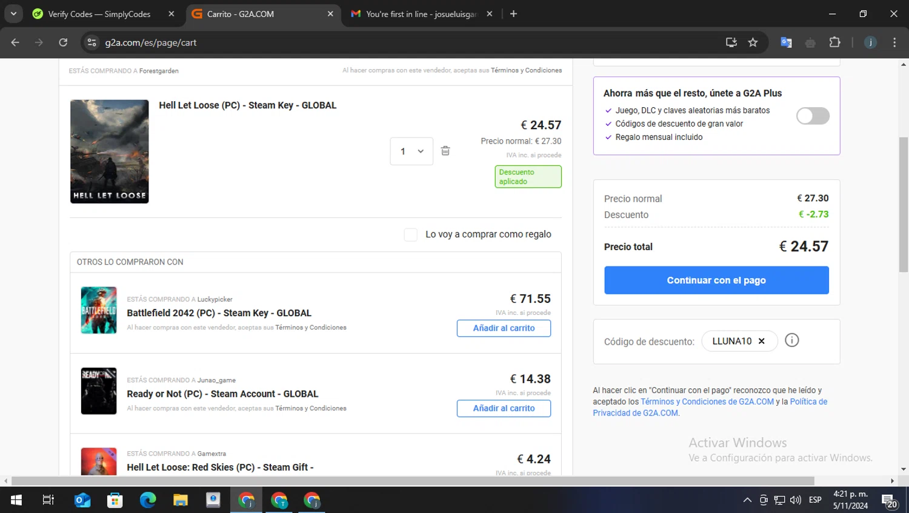
Task: Add Battlefield 2042 to cart
Action: pos(504,328)
